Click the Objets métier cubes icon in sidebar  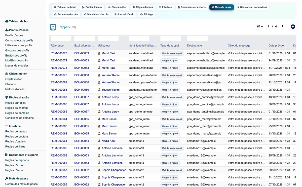(7, 74)
